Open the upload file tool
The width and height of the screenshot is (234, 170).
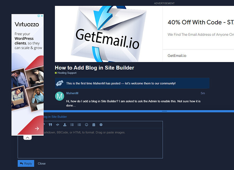click(65, 125)
